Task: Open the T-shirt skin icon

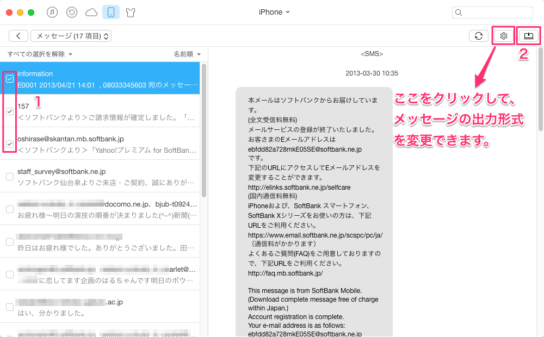Action: pyautogui.click(x=131, y=13)
